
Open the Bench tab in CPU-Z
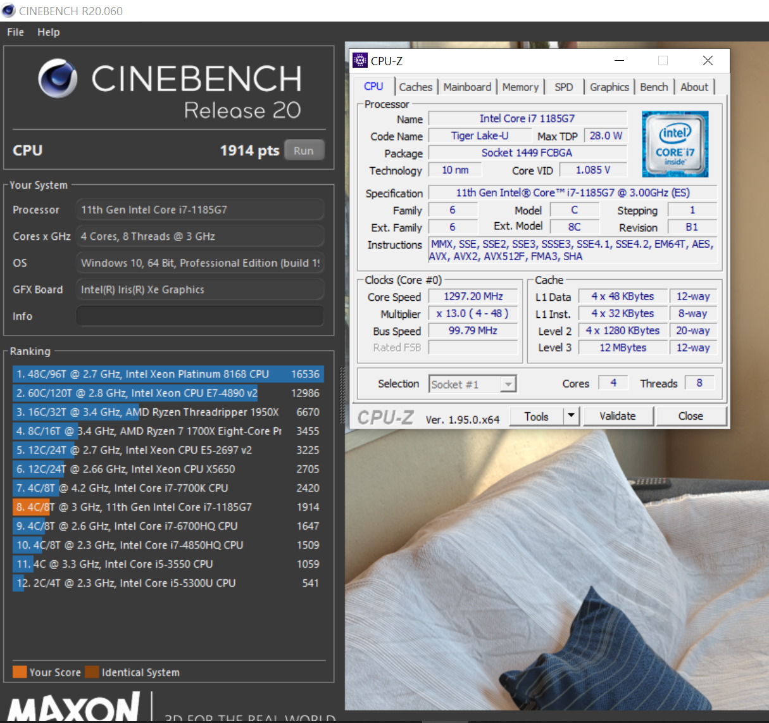pyautogui.click(x=654, y=87)
